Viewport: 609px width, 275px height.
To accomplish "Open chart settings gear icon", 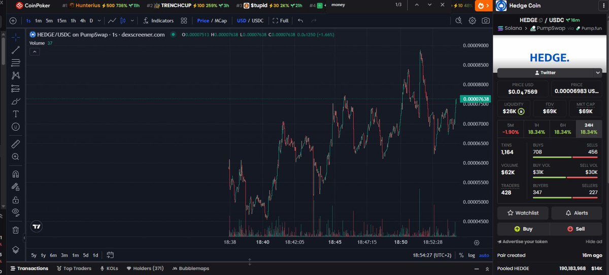I will (472, 21).
